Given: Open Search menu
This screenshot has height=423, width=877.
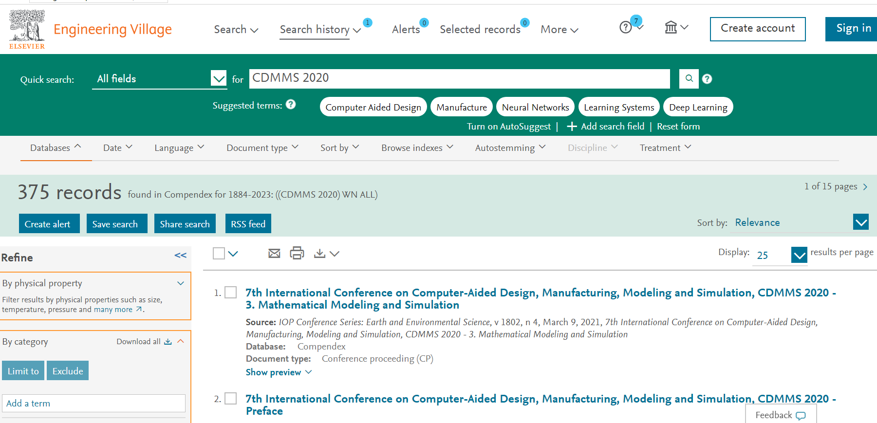Looking at the screenshot, I should tap(236, 29).
